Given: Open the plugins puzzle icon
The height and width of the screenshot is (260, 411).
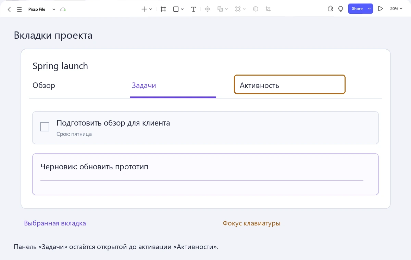Looking at the screenshot, I should coord(330,9).
